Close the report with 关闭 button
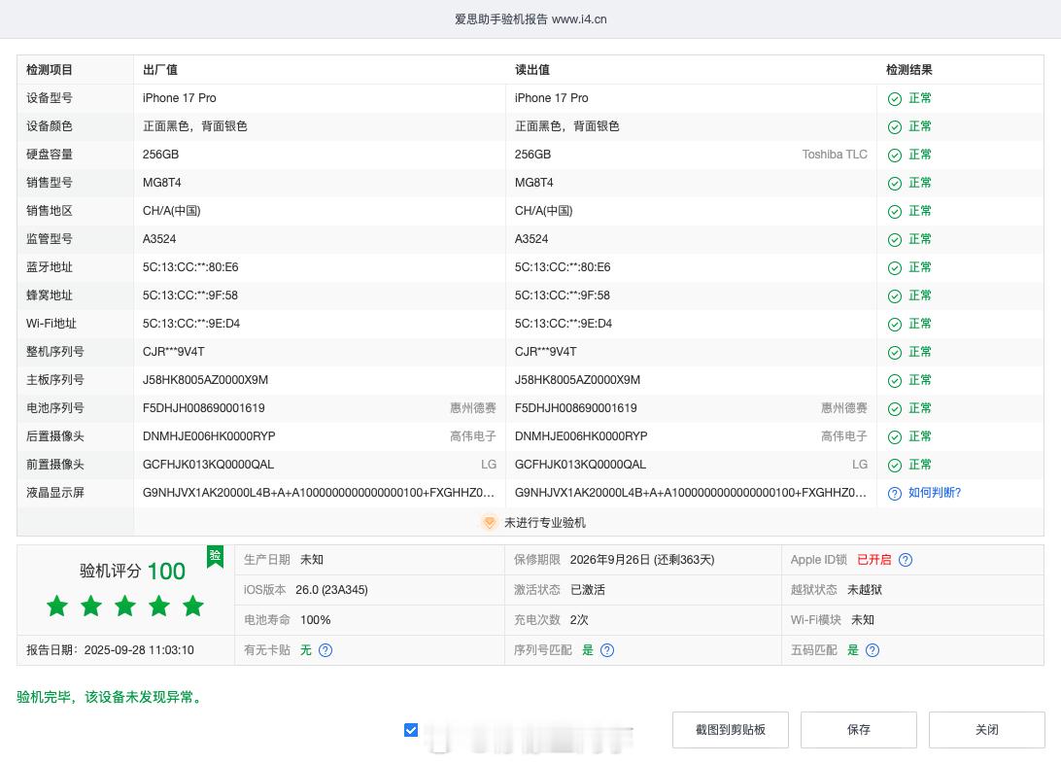The height and width of the screenshot is (764, 1061). (x=986, y=729)
